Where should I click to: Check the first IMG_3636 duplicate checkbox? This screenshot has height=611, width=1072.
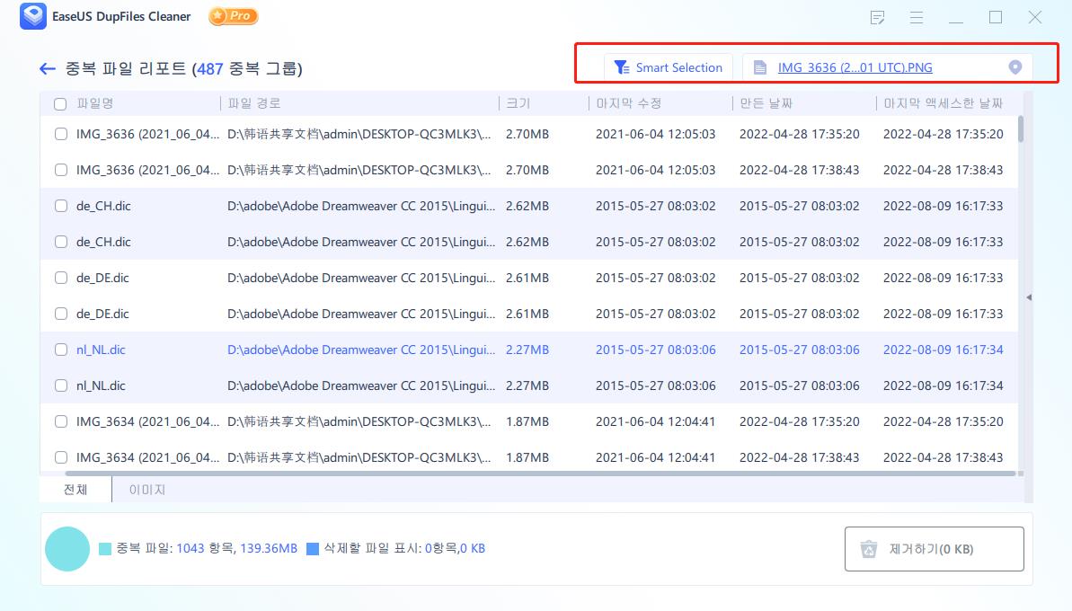(60, 134)
